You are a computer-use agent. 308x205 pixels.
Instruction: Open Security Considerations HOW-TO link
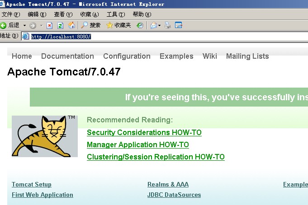(x=144, y=132)
